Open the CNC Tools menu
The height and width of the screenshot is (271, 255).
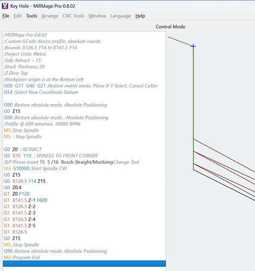(73, 16)
